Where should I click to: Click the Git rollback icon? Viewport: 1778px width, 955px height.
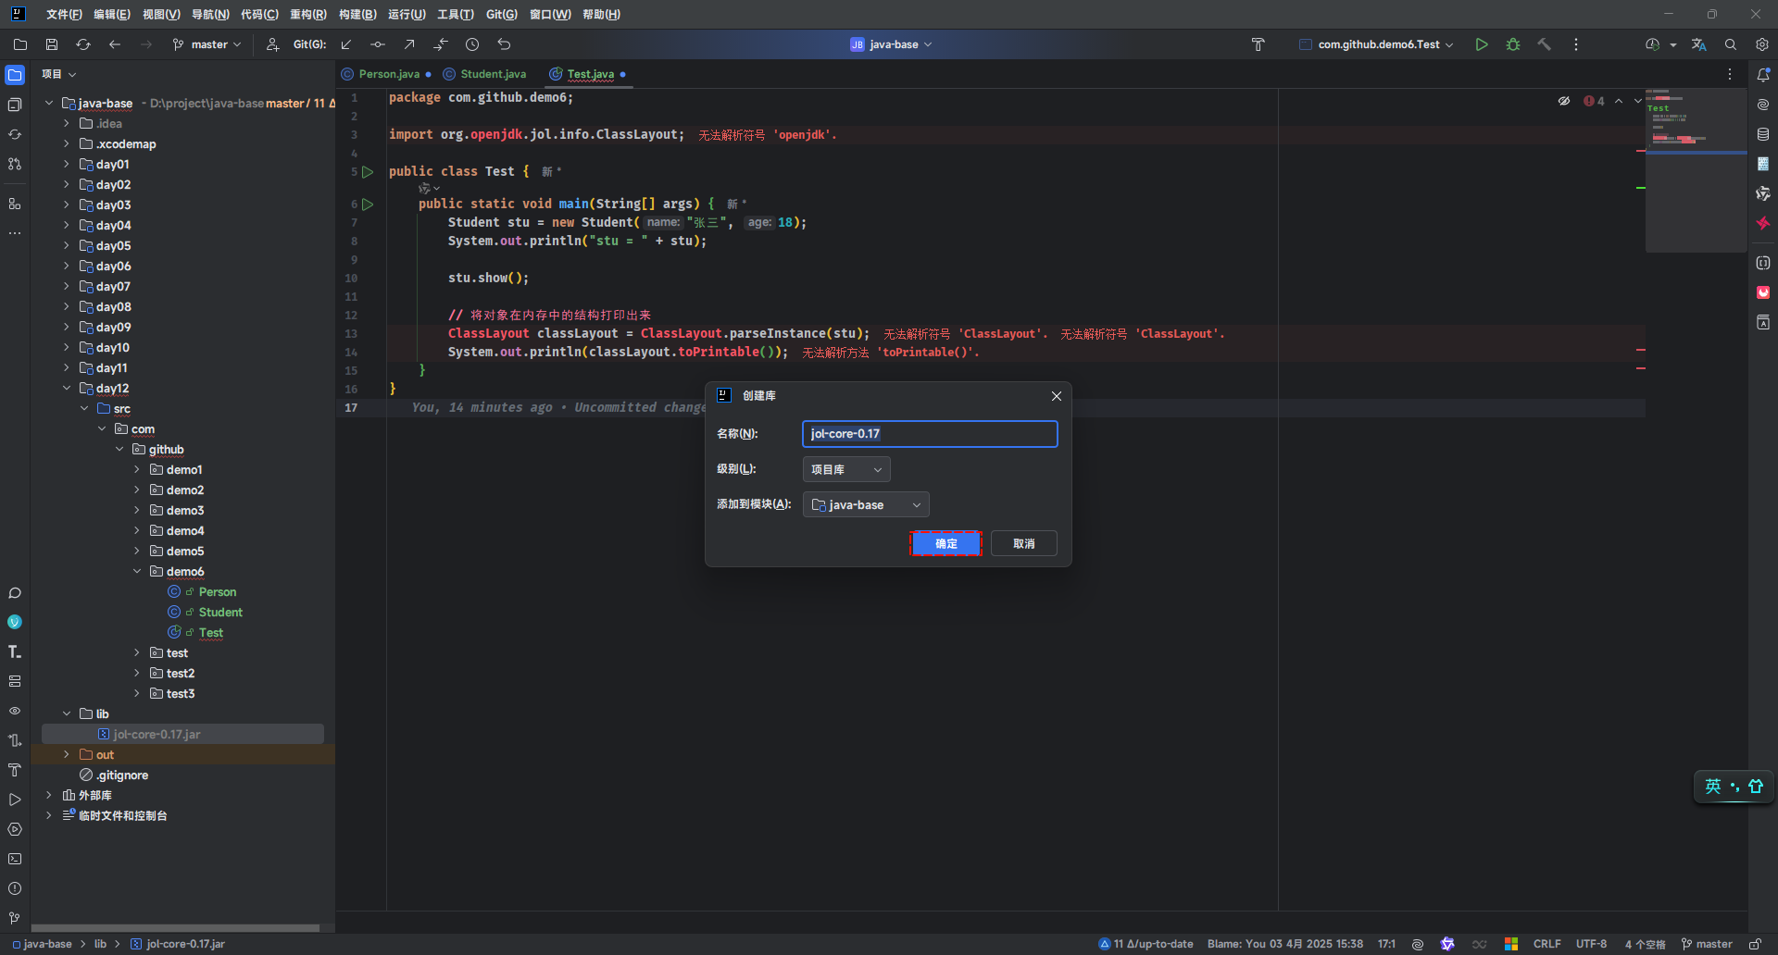click(504, 44)
